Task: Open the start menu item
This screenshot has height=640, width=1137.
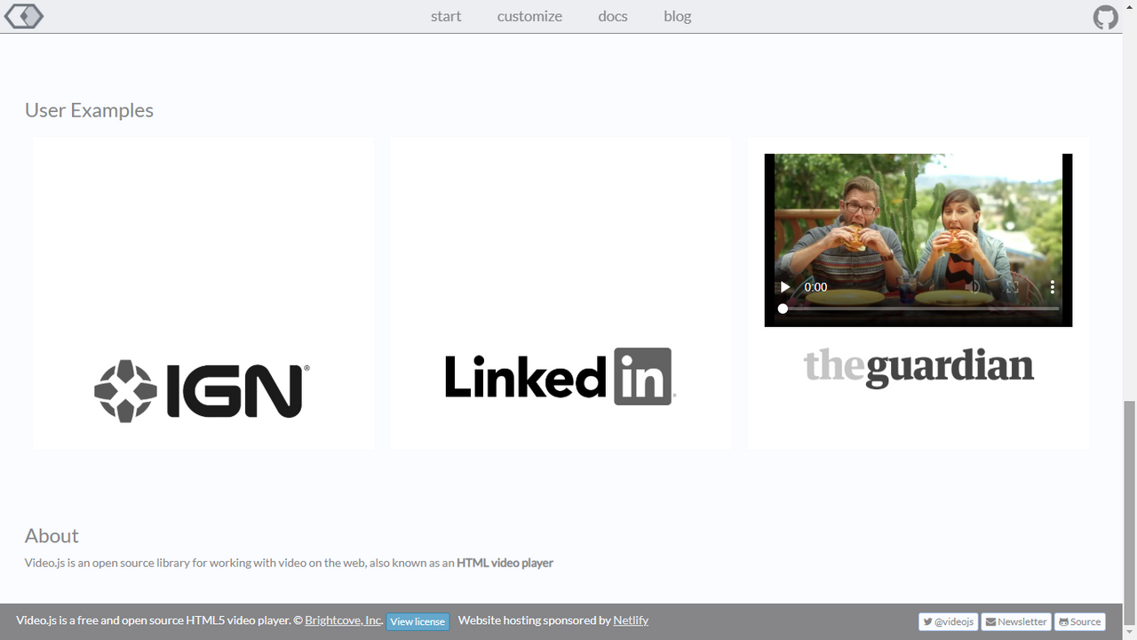Action: click(x=446, y=16)
